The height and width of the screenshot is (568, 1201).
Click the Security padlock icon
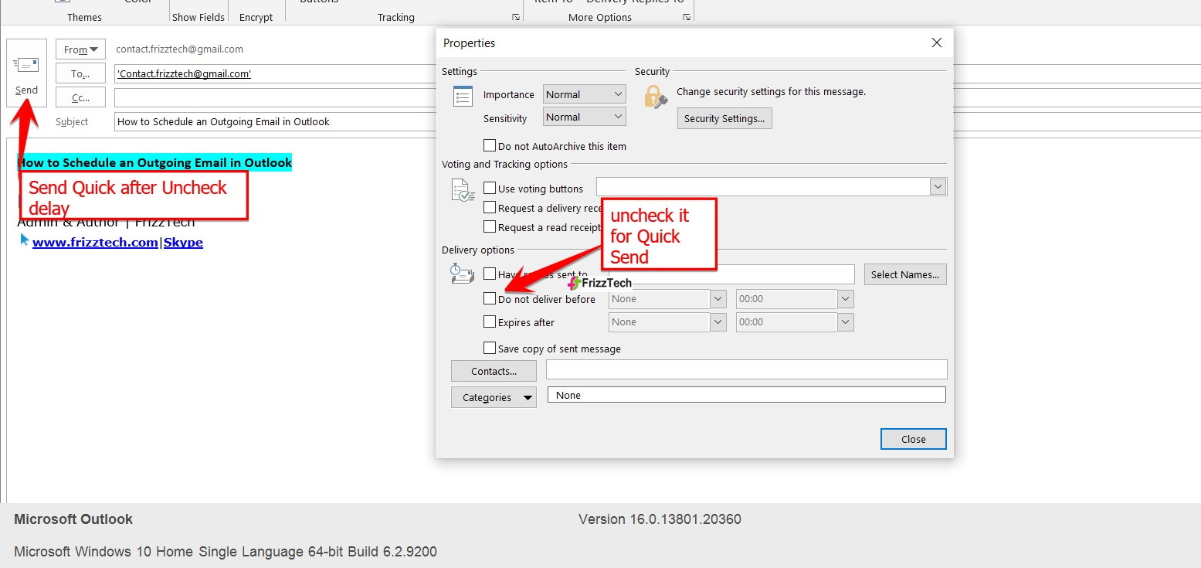(655, 97)
